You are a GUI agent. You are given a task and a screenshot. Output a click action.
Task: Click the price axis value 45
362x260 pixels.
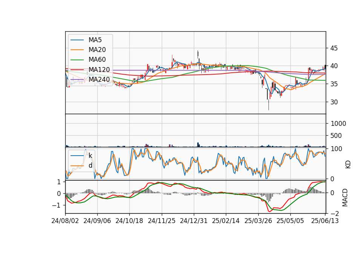coord(334,48)
